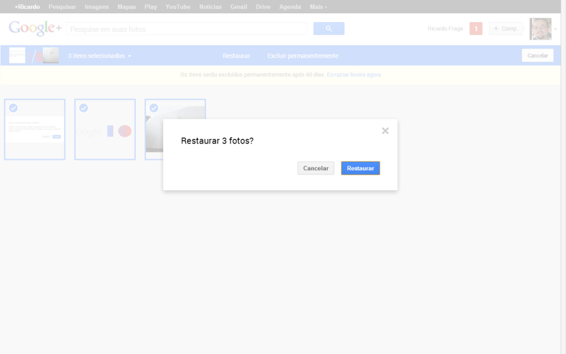Uncheck the second photo's selection checkmark

pos(83,108)
